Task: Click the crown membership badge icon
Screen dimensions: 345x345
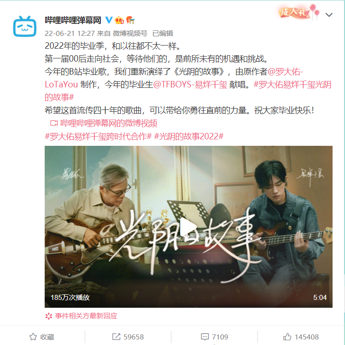Action: 119,20
